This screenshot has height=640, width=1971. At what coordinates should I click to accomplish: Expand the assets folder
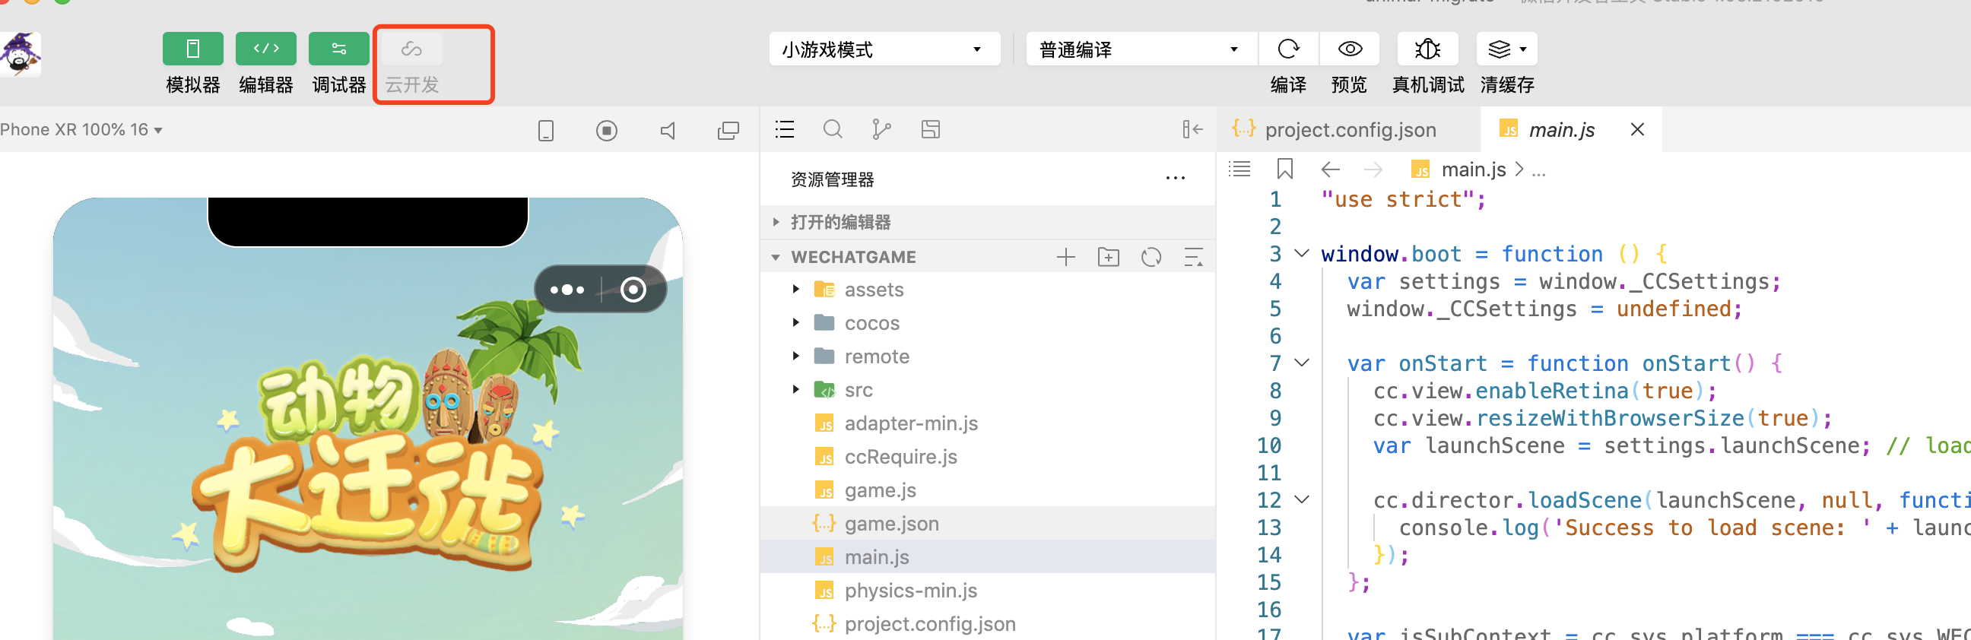coord(987,290)
